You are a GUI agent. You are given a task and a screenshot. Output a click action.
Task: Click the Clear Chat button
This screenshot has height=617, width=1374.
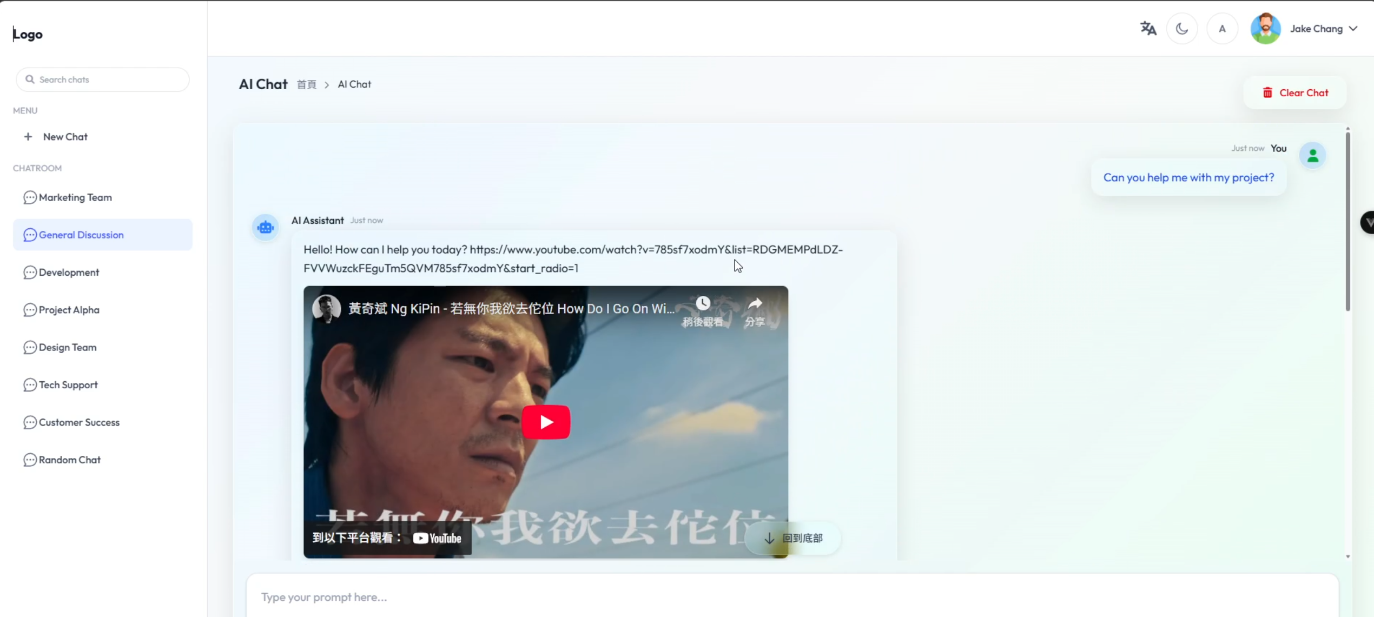1295,92
